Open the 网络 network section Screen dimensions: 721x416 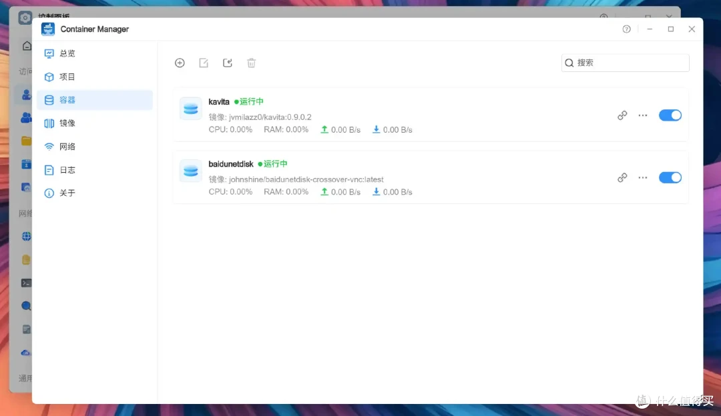pos(95,147)
